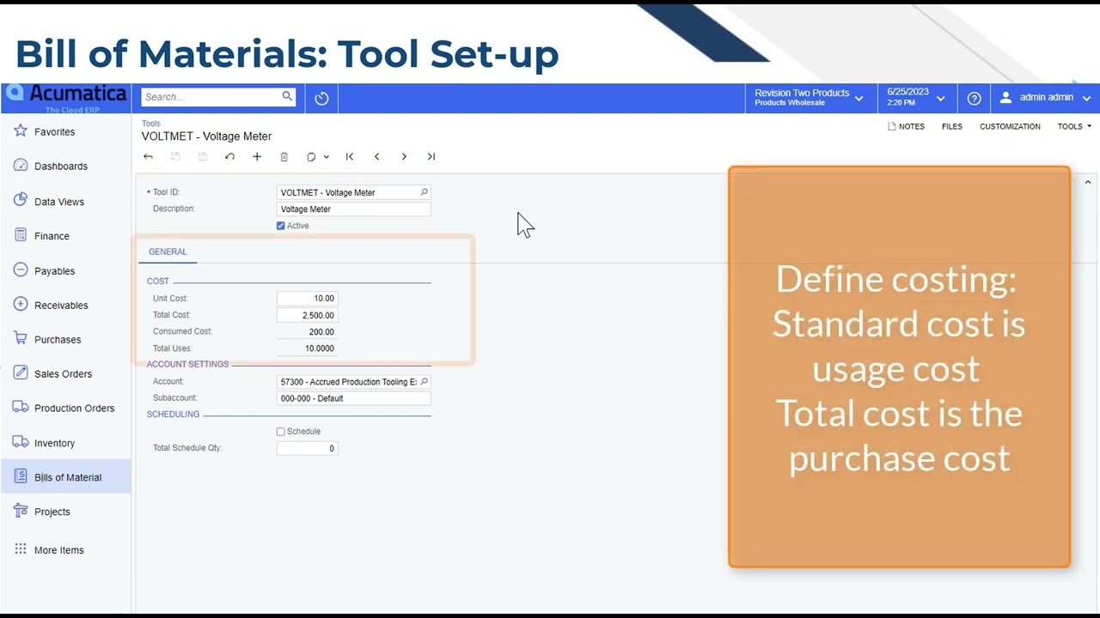Image resolution: width=1100 pixels, height=618 pixels.
Task: Uncheck the Active checkbox
Action: (280, 226)
